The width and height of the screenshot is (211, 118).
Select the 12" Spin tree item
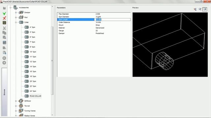click(33, 62)
